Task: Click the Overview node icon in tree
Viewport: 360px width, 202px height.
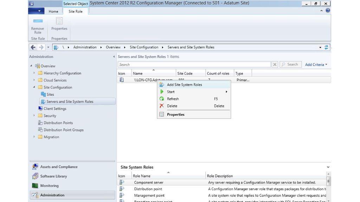Action: [x=37, y=66]
